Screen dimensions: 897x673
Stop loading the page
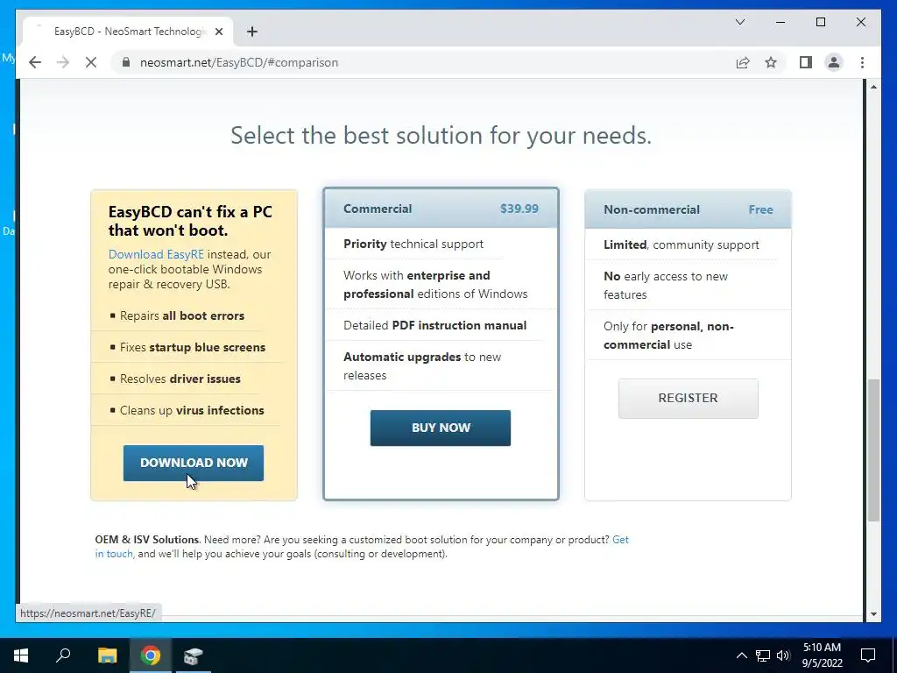tap(91, 62)
